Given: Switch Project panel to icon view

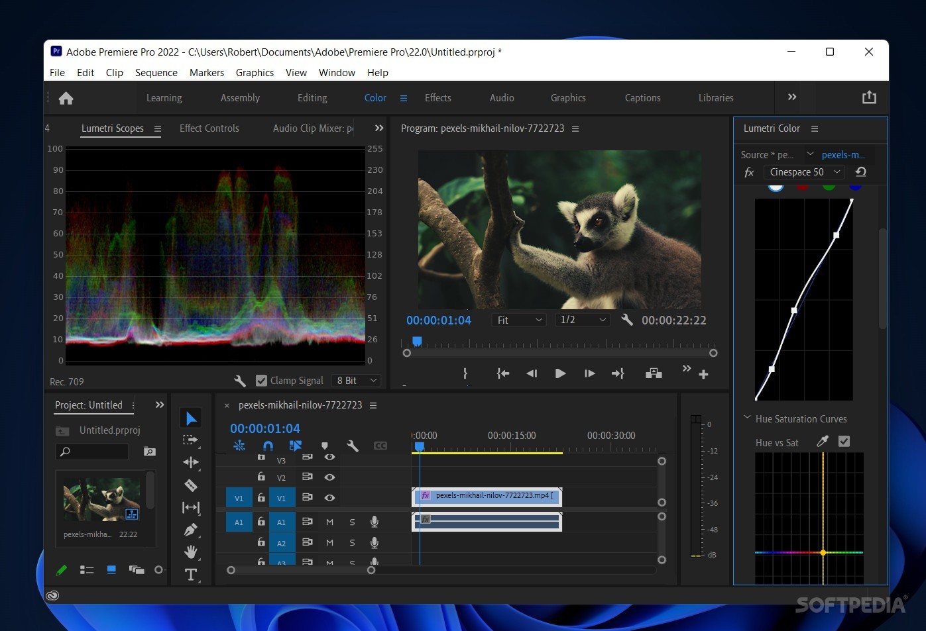Looking at the screenshot, I should tap(111, 569).
